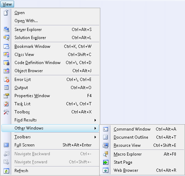The width and height of the screenshot is (185, 176).
Task: Expand the Find Results submenu arrow
Action: point(95,120)
